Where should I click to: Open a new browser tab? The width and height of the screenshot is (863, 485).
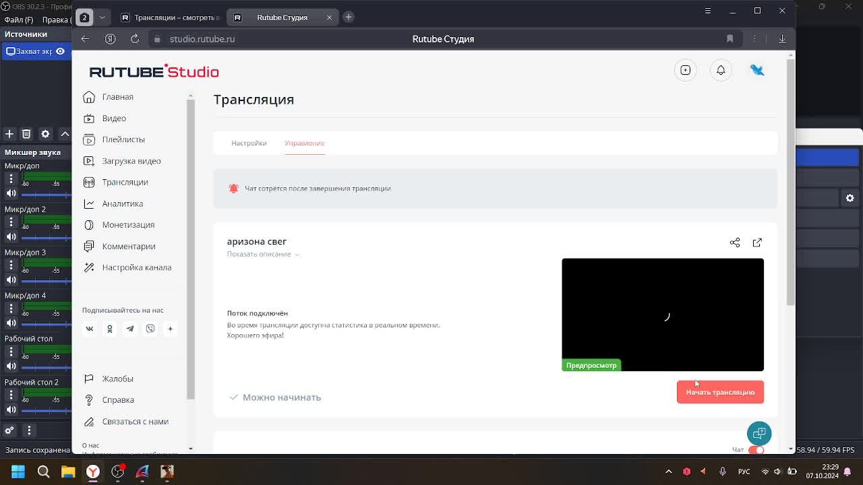[349, 17]
